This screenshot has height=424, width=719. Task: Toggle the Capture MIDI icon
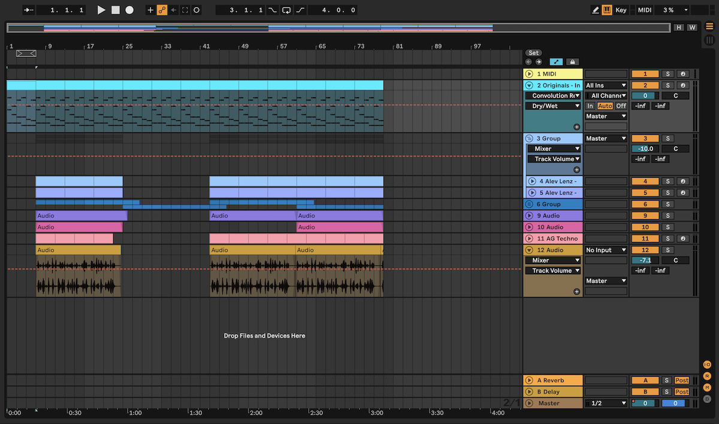pos(185,10)
